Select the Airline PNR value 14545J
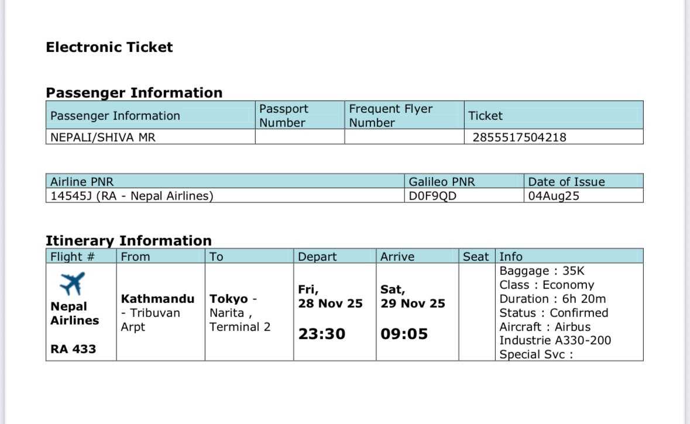Viewport: 690px width, 424px height. click(68, 196)
